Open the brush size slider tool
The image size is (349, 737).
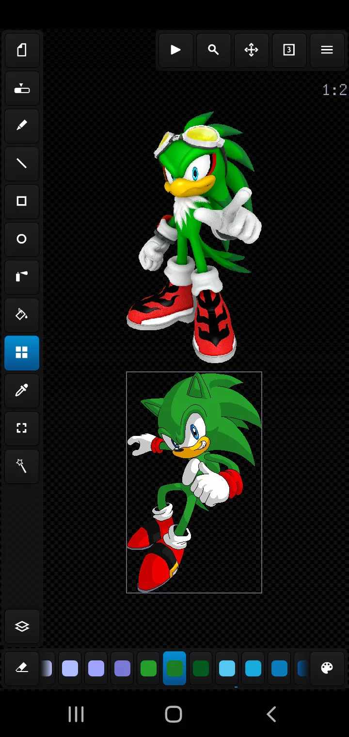[22, 88]
